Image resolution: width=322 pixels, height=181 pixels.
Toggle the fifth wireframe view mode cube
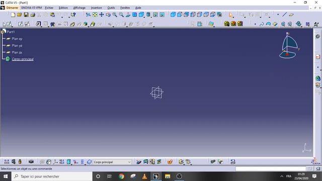pyautogui.click(x=199, y=15)
